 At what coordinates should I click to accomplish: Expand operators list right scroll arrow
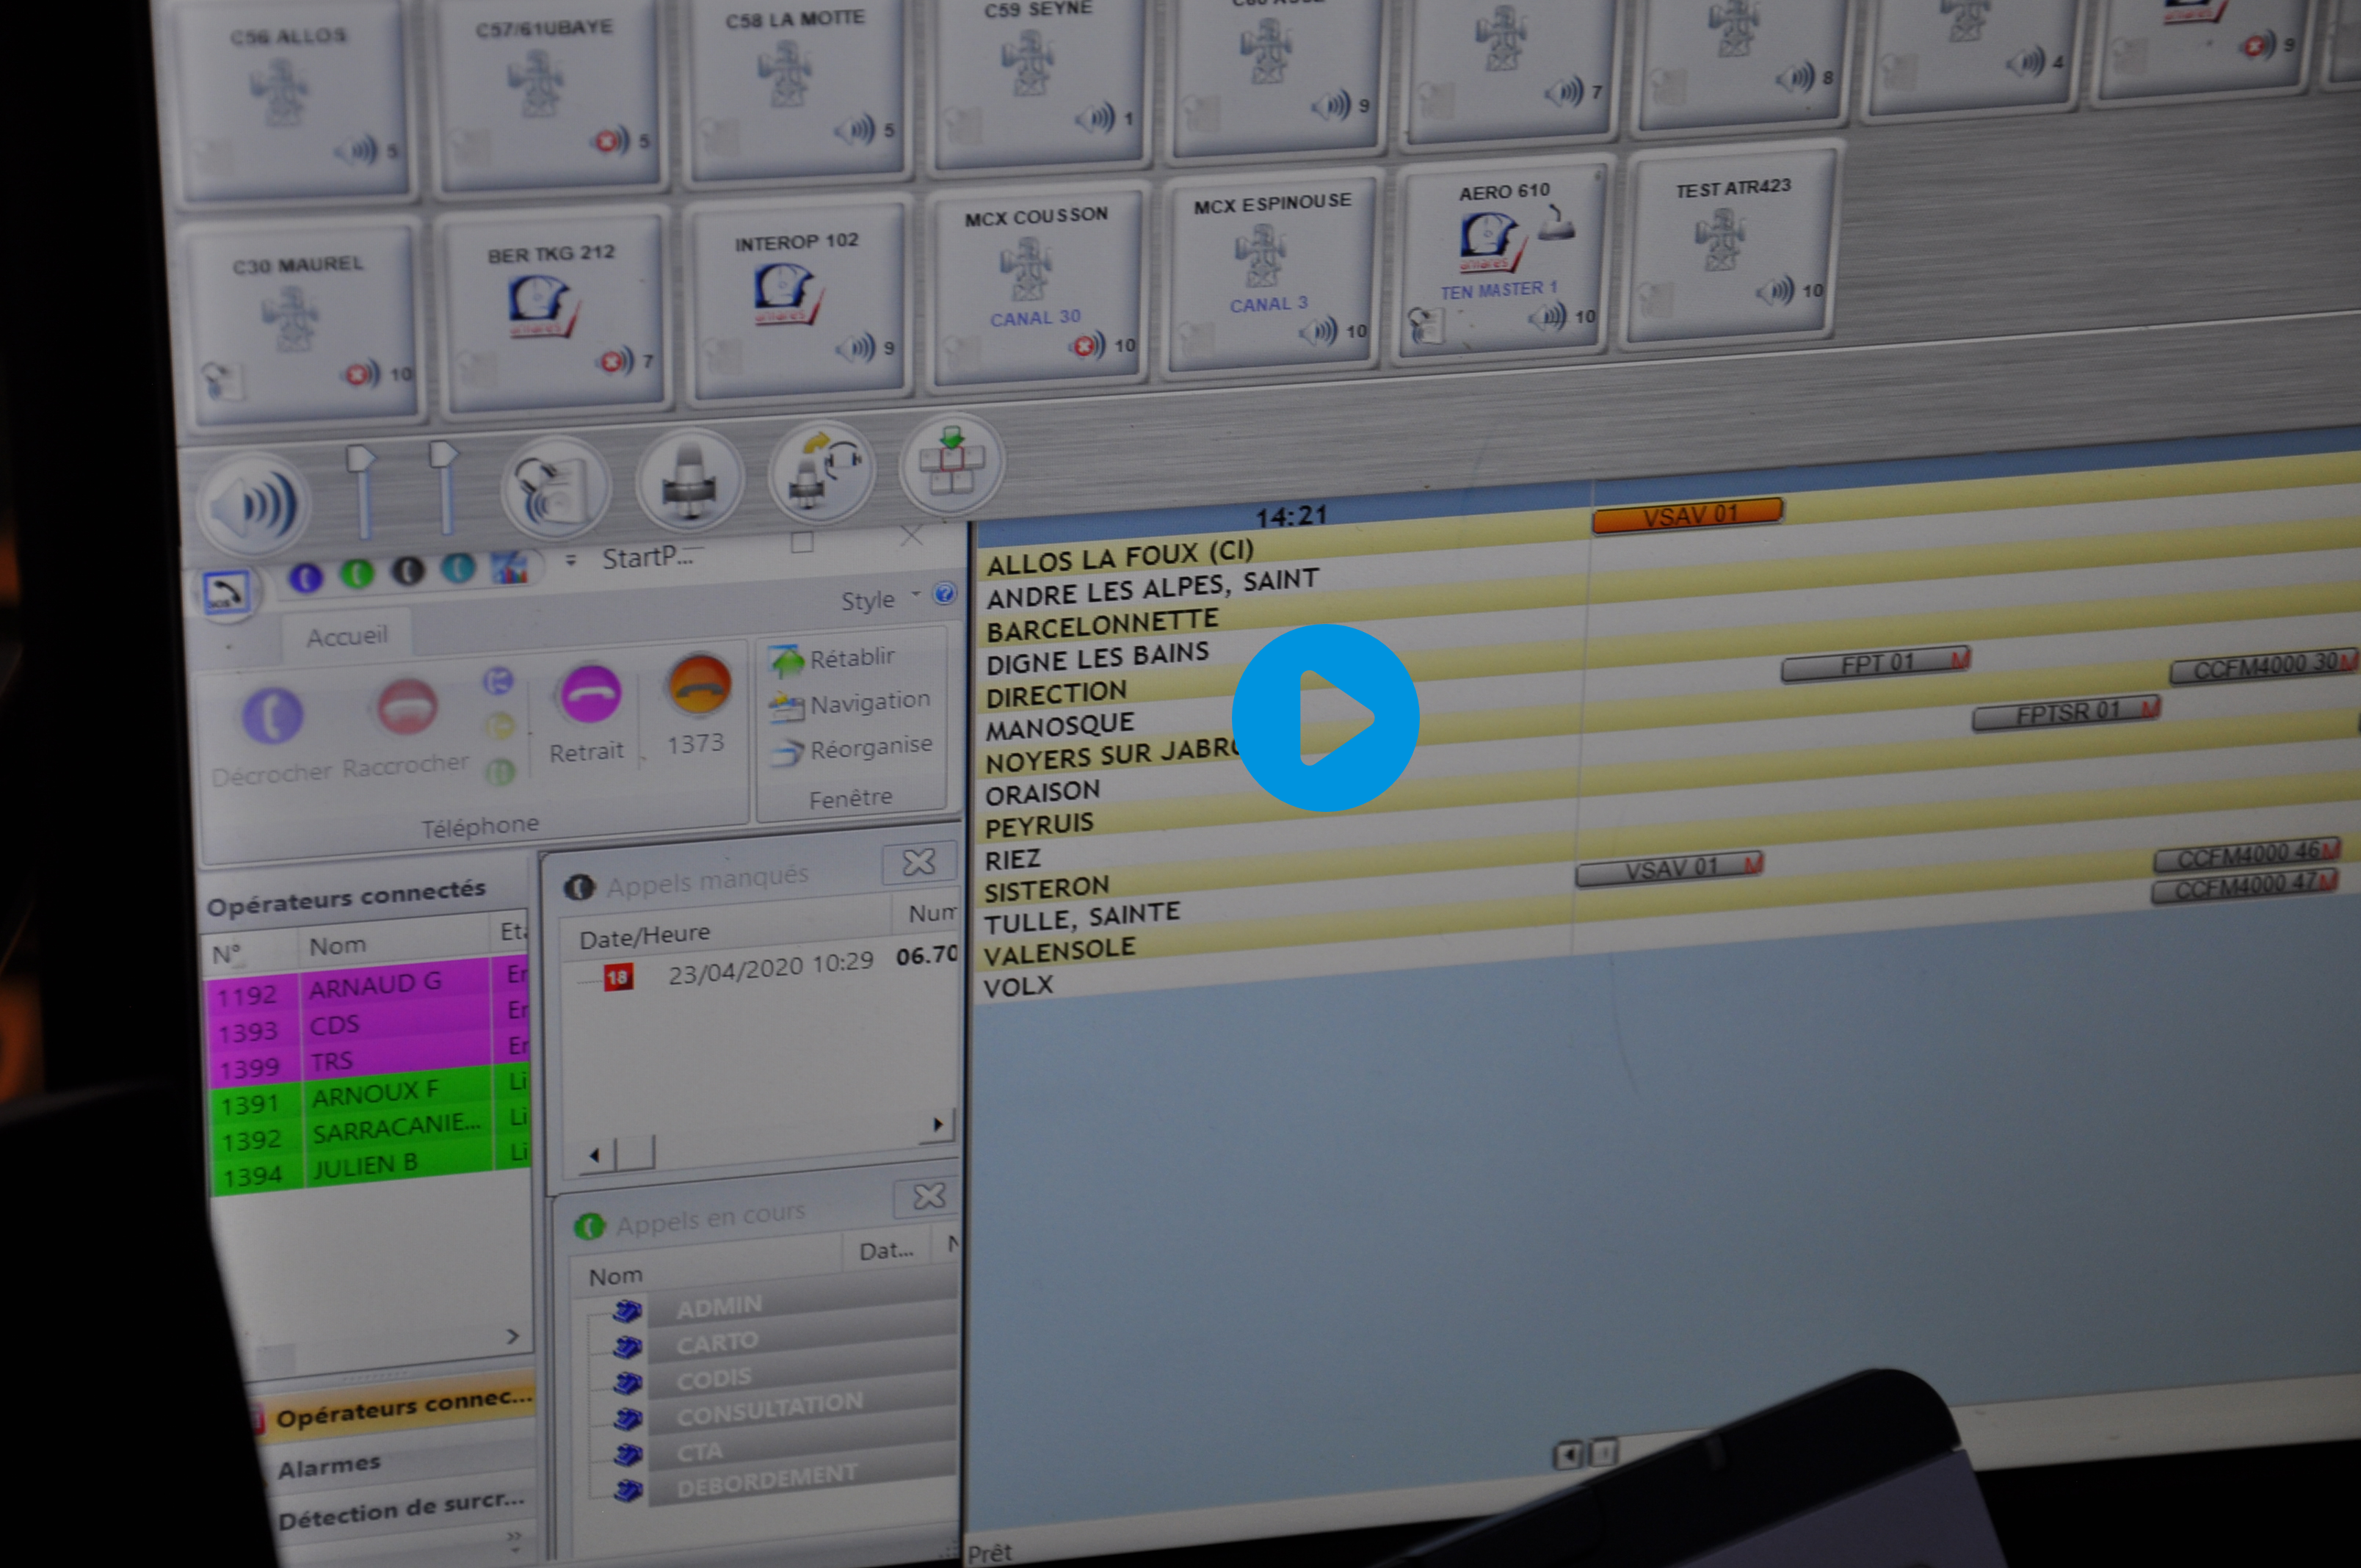[x=512, y=1336]
